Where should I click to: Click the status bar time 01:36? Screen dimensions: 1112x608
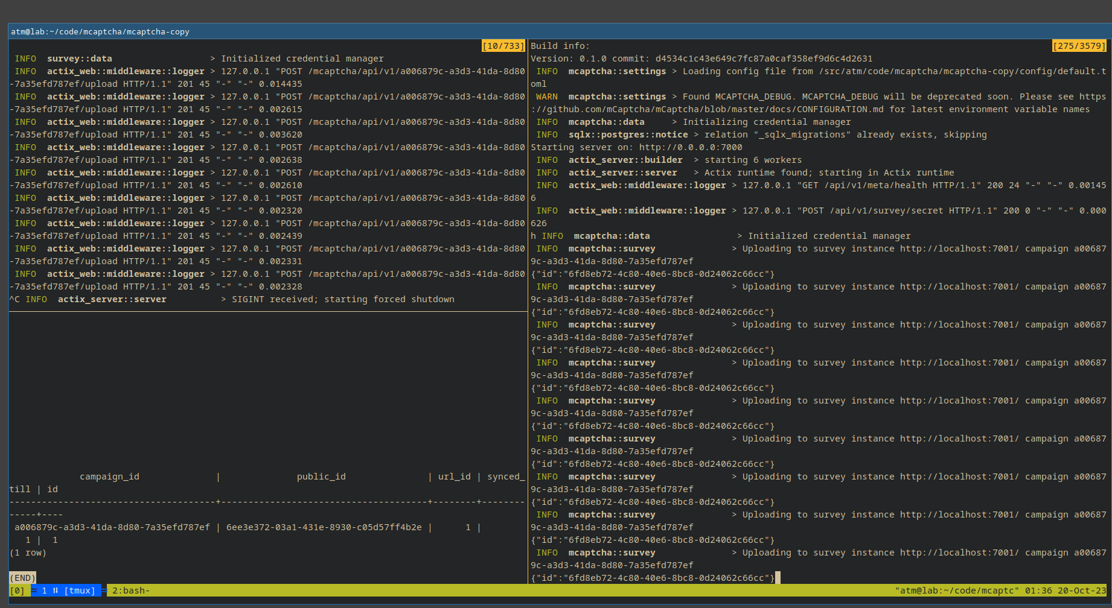point(1038,591)
